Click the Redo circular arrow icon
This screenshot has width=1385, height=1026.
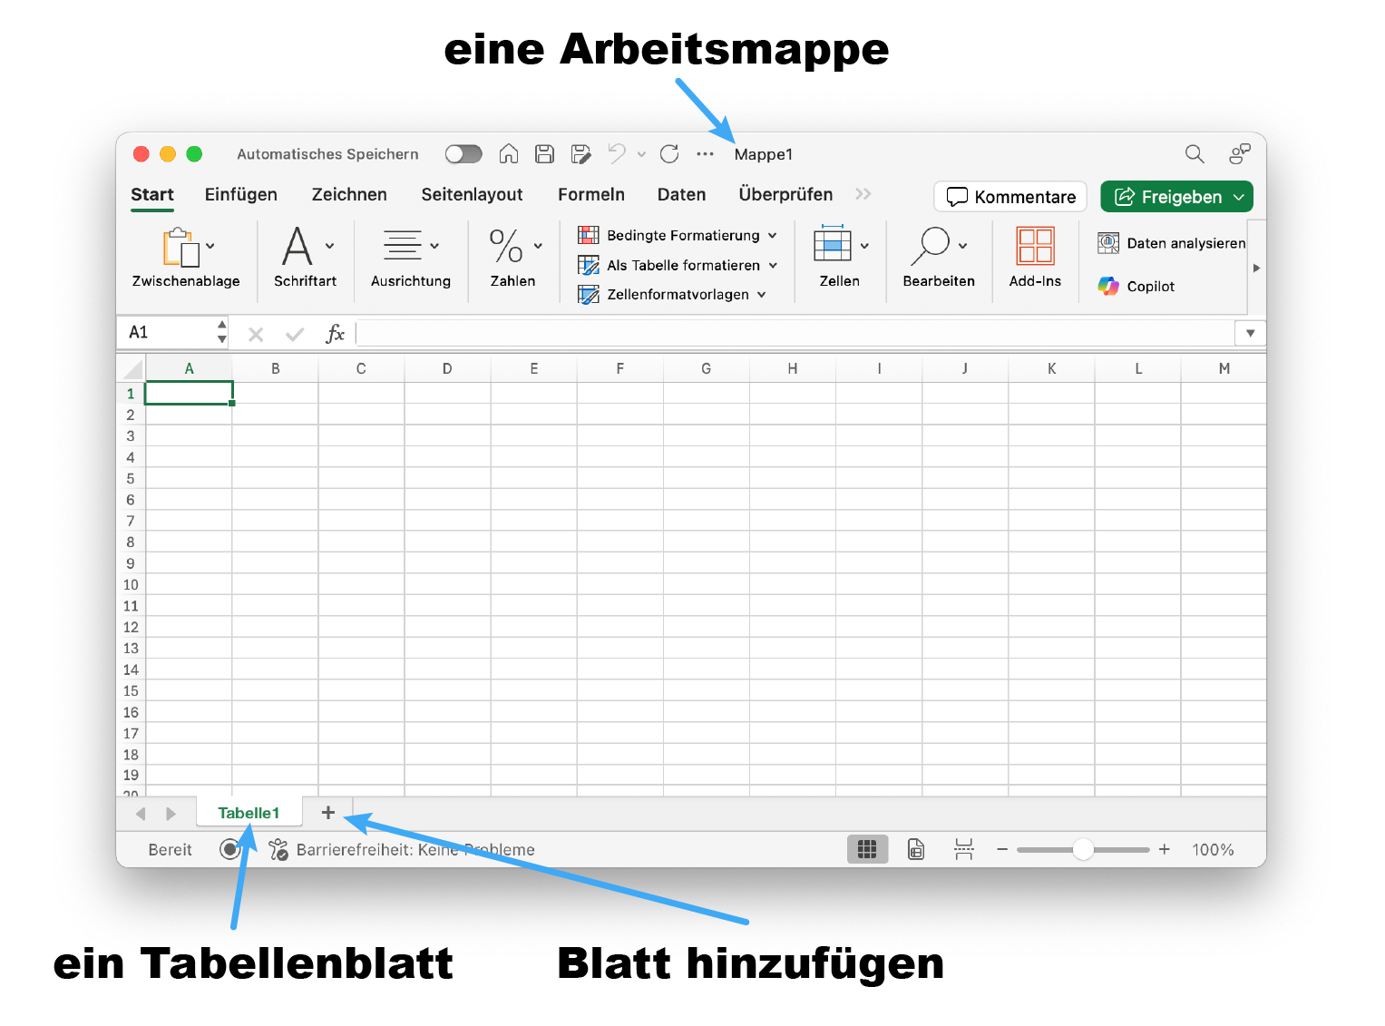tap(669, 154)
